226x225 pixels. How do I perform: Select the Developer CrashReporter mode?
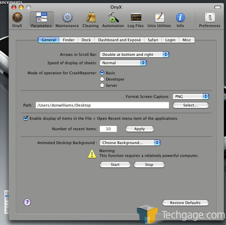pos(102,79)
